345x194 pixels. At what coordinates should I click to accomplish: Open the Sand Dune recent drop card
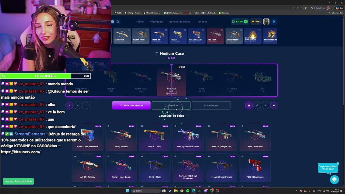122,36
